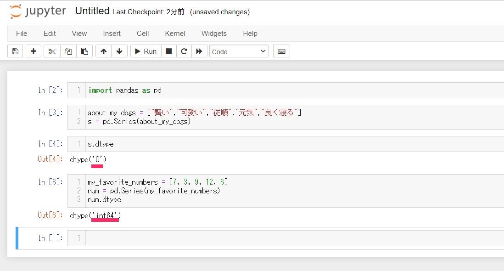Open the View menu
Image resolution: width=504 pixels, height=271 pixels.
coord(79,34)
